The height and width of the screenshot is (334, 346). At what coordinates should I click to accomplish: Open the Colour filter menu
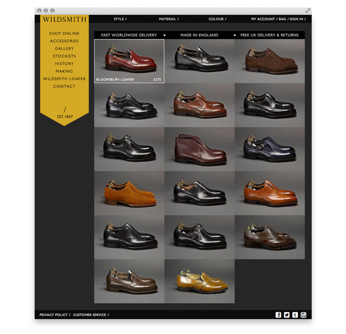217,19
